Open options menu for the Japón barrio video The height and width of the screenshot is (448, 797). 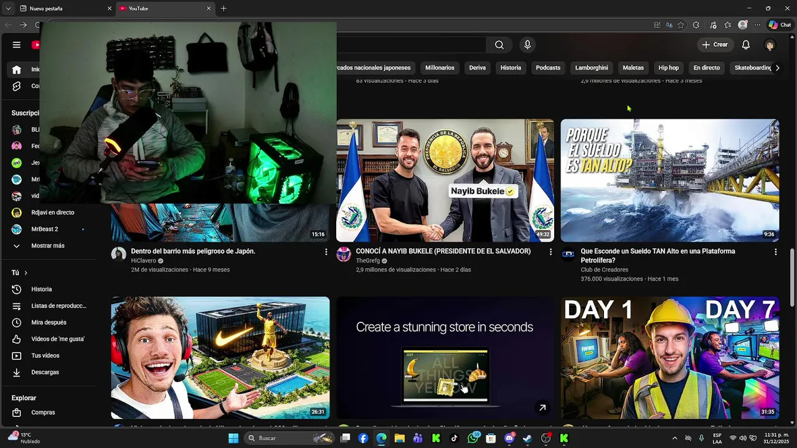click(x=326, y=252)
